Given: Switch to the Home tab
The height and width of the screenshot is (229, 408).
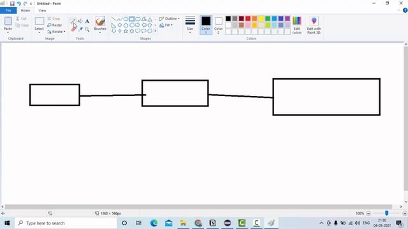Looking at the screenshot, I should coord(25,11).
